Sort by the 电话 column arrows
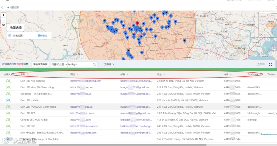 coord(231,75)
